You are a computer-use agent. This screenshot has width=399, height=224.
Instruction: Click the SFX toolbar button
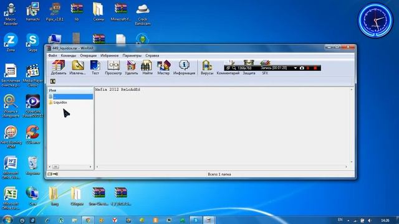[265, 73]
